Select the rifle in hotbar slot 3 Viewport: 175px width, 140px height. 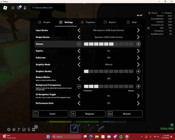92,129
